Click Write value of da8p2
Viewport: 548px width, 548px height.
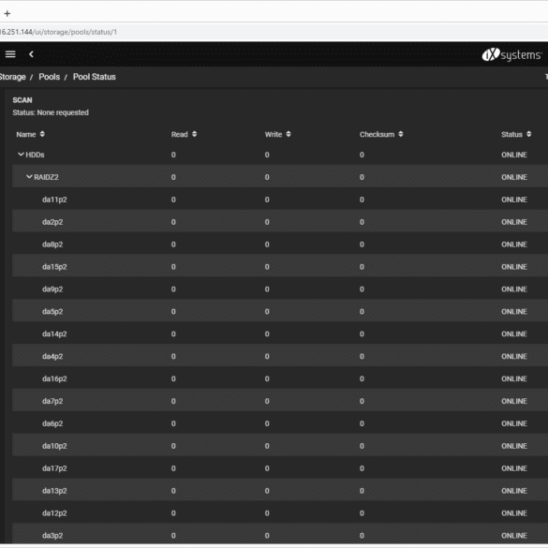[267, 244]
